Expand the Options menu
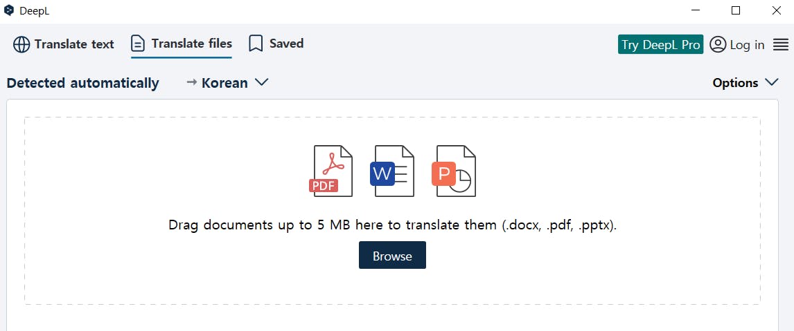Image resolution: width=794 pixels, height=331 pixels. pyautogui.click(x=745, y=83)
